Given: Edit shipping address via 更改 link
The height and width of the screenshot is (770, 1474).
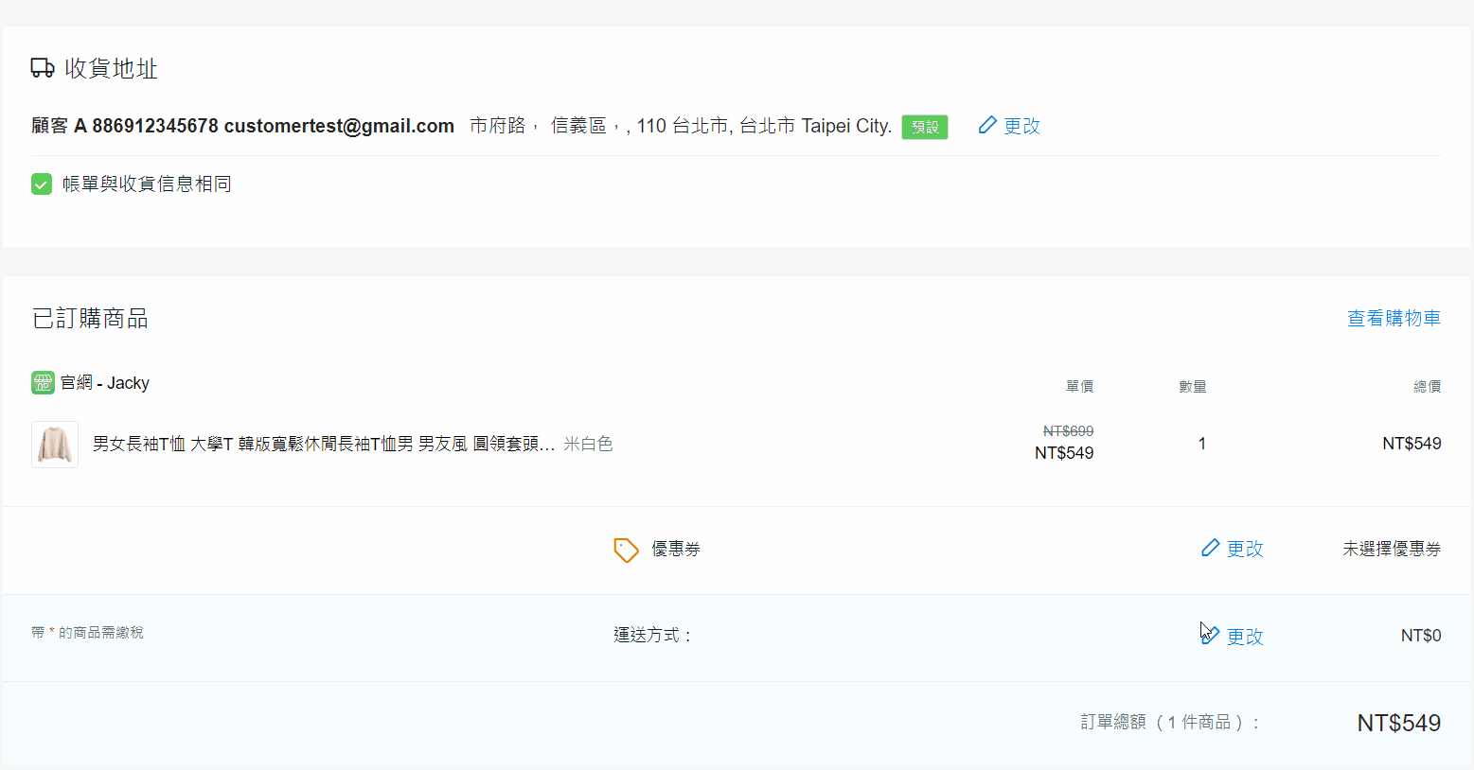Looking at the screenshot, I should coord(1021,126).
